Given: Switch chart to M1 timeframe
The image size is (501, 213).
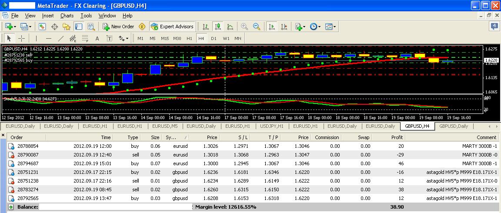Looking at the screenshot, I should pos(140,39).
